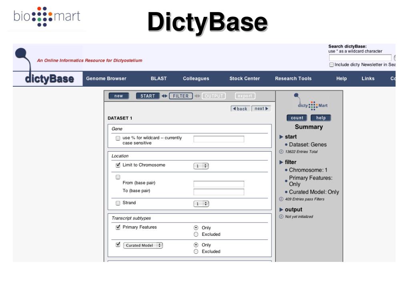Click Chromosome: 1 in filter summary

click(308, 170)
